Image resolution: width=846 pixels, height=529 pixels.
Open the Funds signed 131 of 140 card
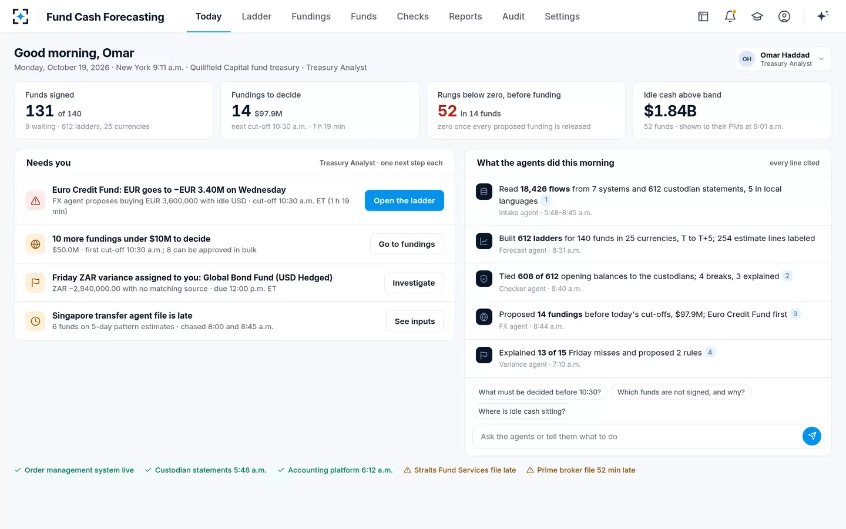click(113, 111)
